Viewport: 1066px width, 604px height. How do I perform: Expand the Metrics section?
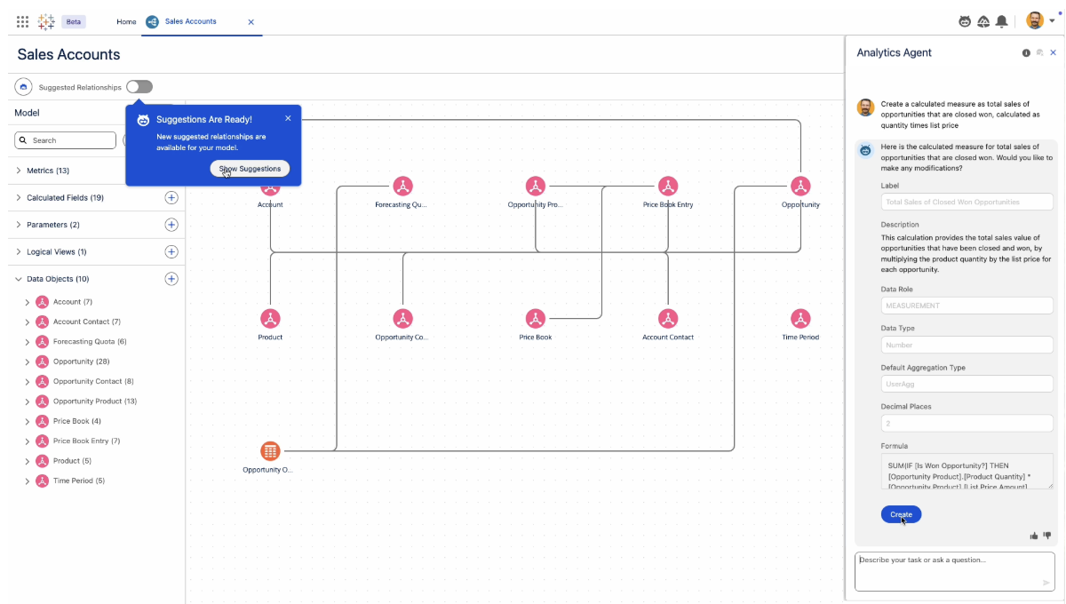tap(20, 171)
